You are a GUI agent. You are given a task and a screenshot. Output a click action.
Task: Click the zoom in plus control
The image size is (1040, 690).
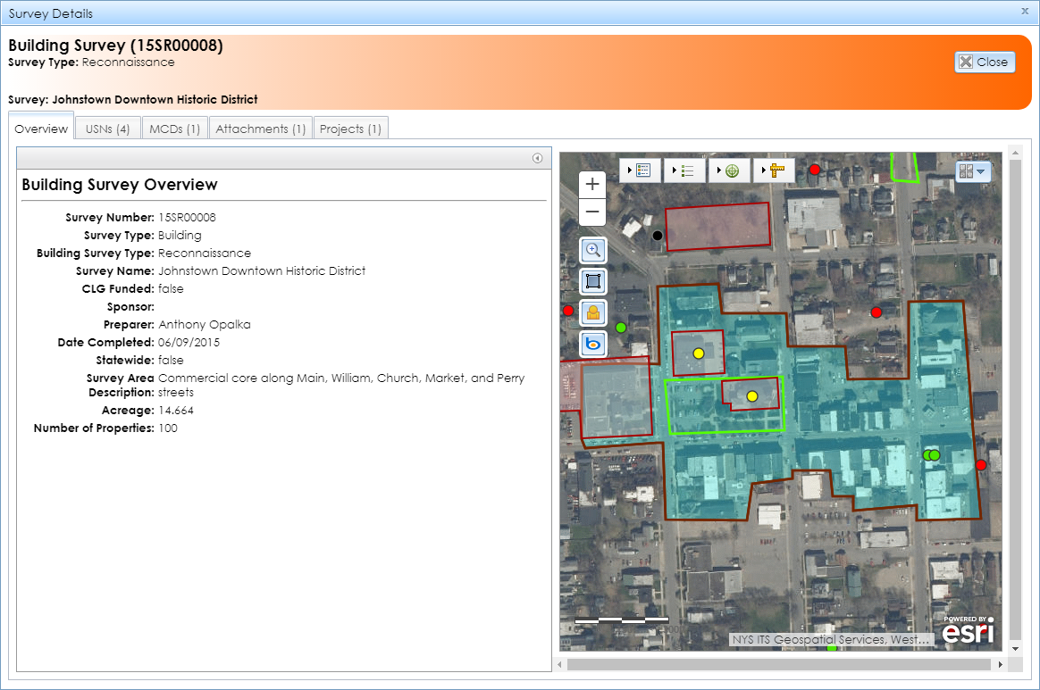coord(592,184)
